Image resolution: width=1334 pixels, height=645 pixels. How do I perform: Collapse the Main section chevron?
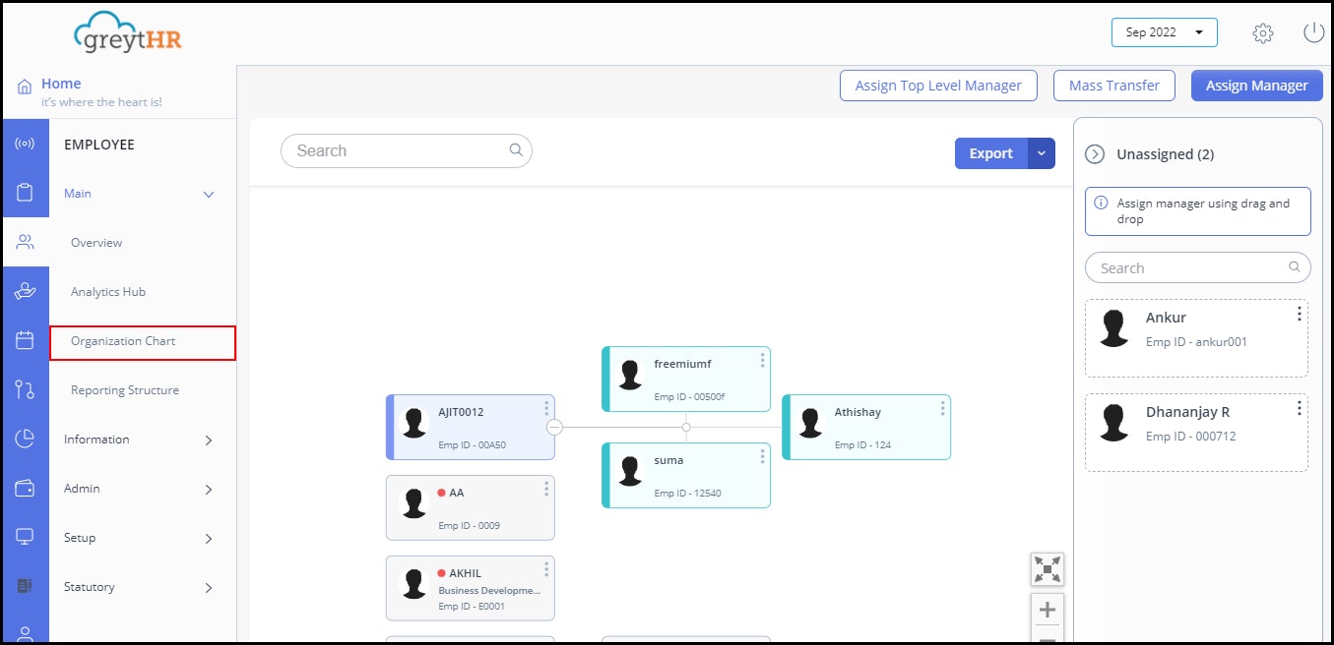pos(208,194)
